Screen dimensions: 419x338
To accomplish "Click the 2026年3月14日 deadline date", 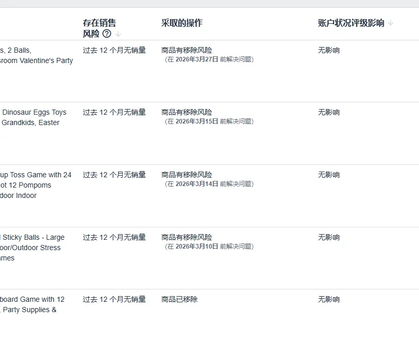I will click(197, 184).
